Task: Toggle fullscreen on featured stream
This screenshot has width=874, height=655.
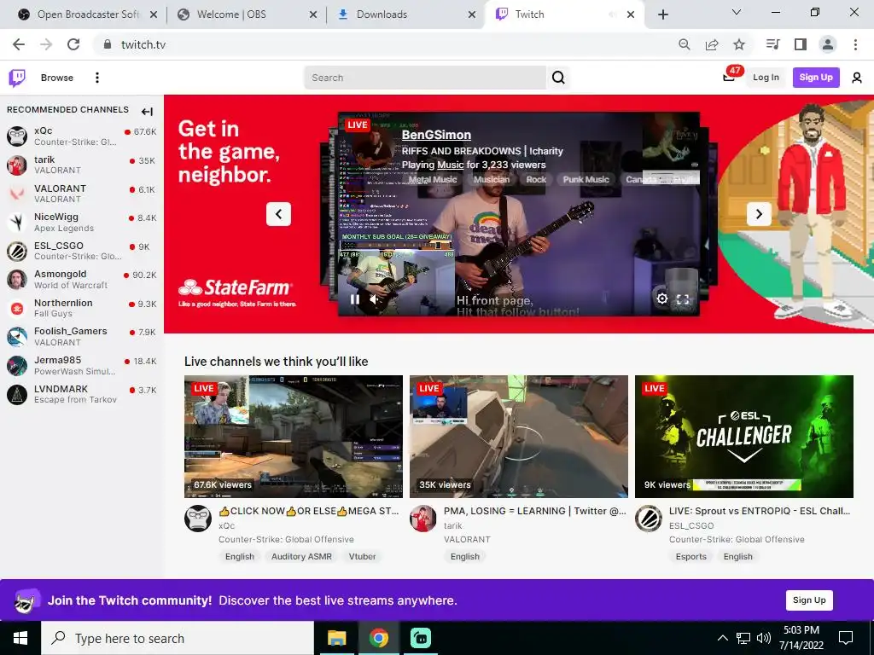Action: (683, 299)
